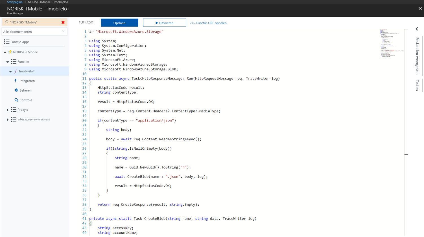424x237 pixels.
Task: Open Integreren lightning bolt icon
Action: pos(16,81)
